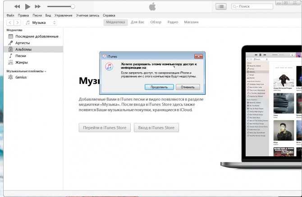This screenshot has height=197, width=302.
Task: Click Перейти в iTunes Store button
Action: tap(105, 128)
